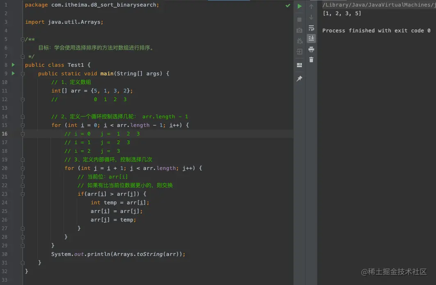Viewport: 436px width, 285px height.
Task: Click 'j++' in inner for loop
Action: (x=188, y=168)
